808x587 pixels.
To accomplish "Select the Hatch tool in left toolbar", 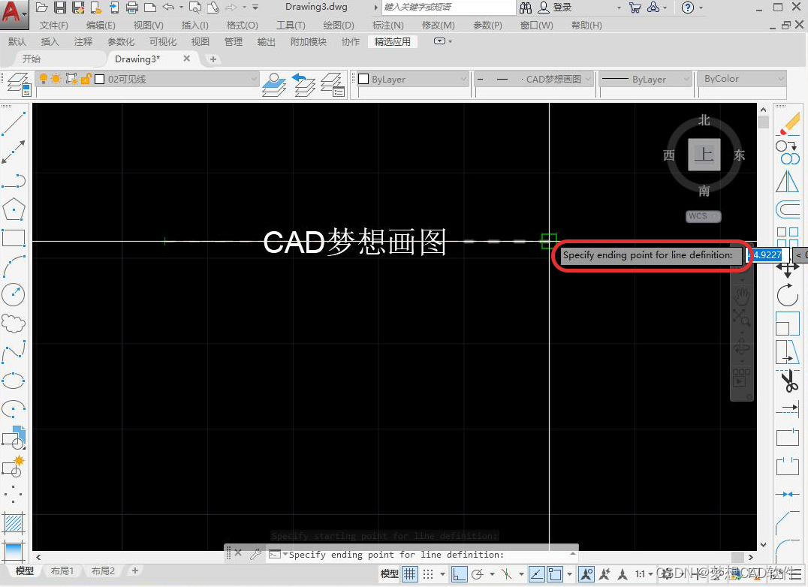I will click(14, 522).
